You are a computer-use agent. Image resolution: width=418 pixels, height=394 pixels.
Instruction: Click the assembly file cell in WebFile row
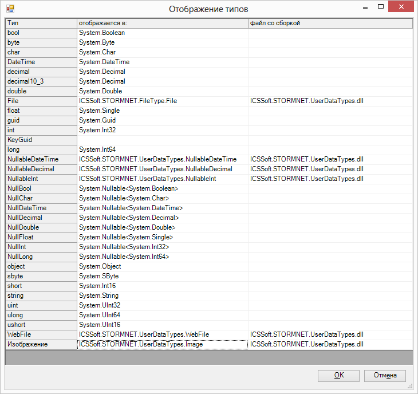pos(330,334)
